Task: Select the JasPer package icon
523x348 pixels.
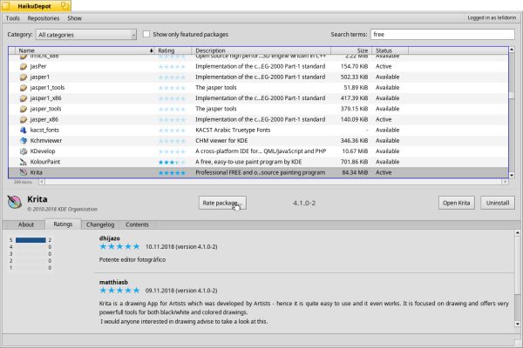Action: pyautogui.click(x=24, y=66)
